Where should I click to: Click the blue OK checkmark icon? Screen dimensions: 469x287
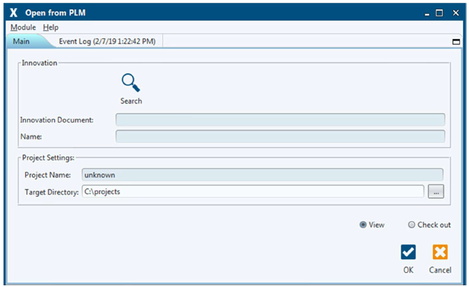pos(408,252)
